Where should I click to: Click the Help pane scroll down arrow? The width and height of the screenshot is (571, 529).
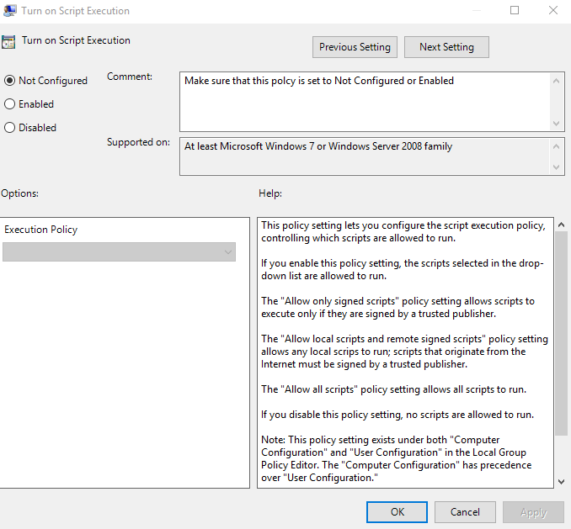click(562, 480)
